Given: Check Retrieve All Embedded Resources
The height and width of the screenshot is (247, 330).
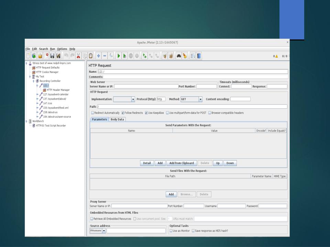Looking at the screenshot, I should click(x=91, y=219).
